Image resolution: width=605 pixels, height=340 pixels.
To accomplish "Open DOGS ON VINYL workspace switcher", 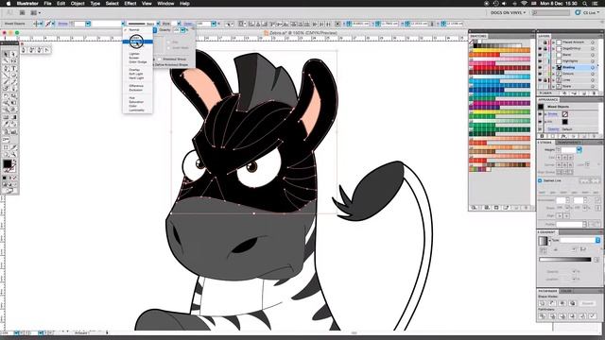I will pyautogui.click(x=508, y=12).
